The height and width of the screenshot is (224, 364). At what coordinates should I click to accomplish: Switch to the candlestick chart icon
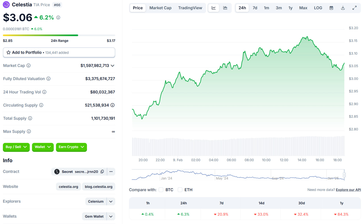pyautogui.click(x=225, y=8)
